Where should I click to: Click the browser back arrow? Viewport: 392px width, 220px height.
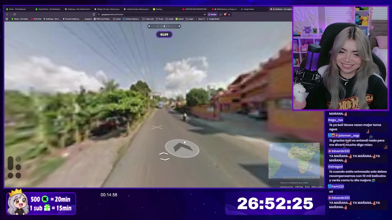[7, 14]
